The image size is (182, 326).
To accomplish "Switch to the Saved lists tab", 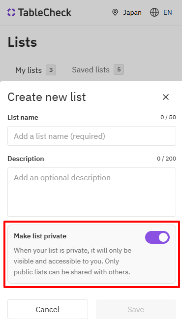I will [98, 69].
